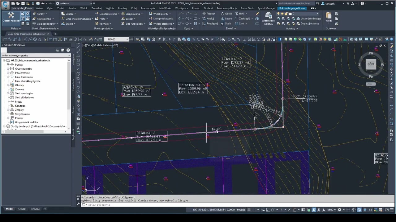Select the Lustro mirror tool
Viewport: 396px width, 222px height.
click(226, 19)
